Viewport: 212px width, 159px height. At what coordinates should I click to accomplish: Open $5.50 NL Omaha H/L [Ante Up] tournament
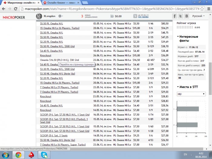click(58, 140)
